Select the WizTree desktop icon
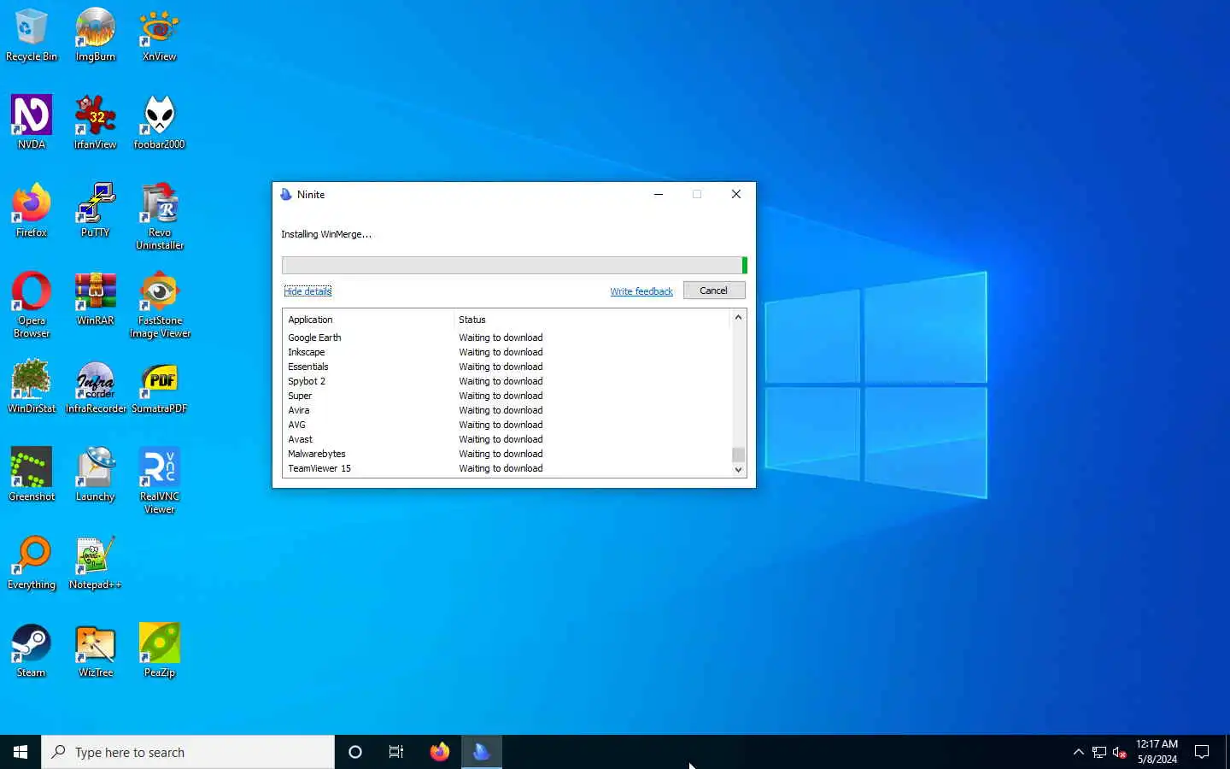Viewport: 1230px width, 769px height. click(96, 651)
